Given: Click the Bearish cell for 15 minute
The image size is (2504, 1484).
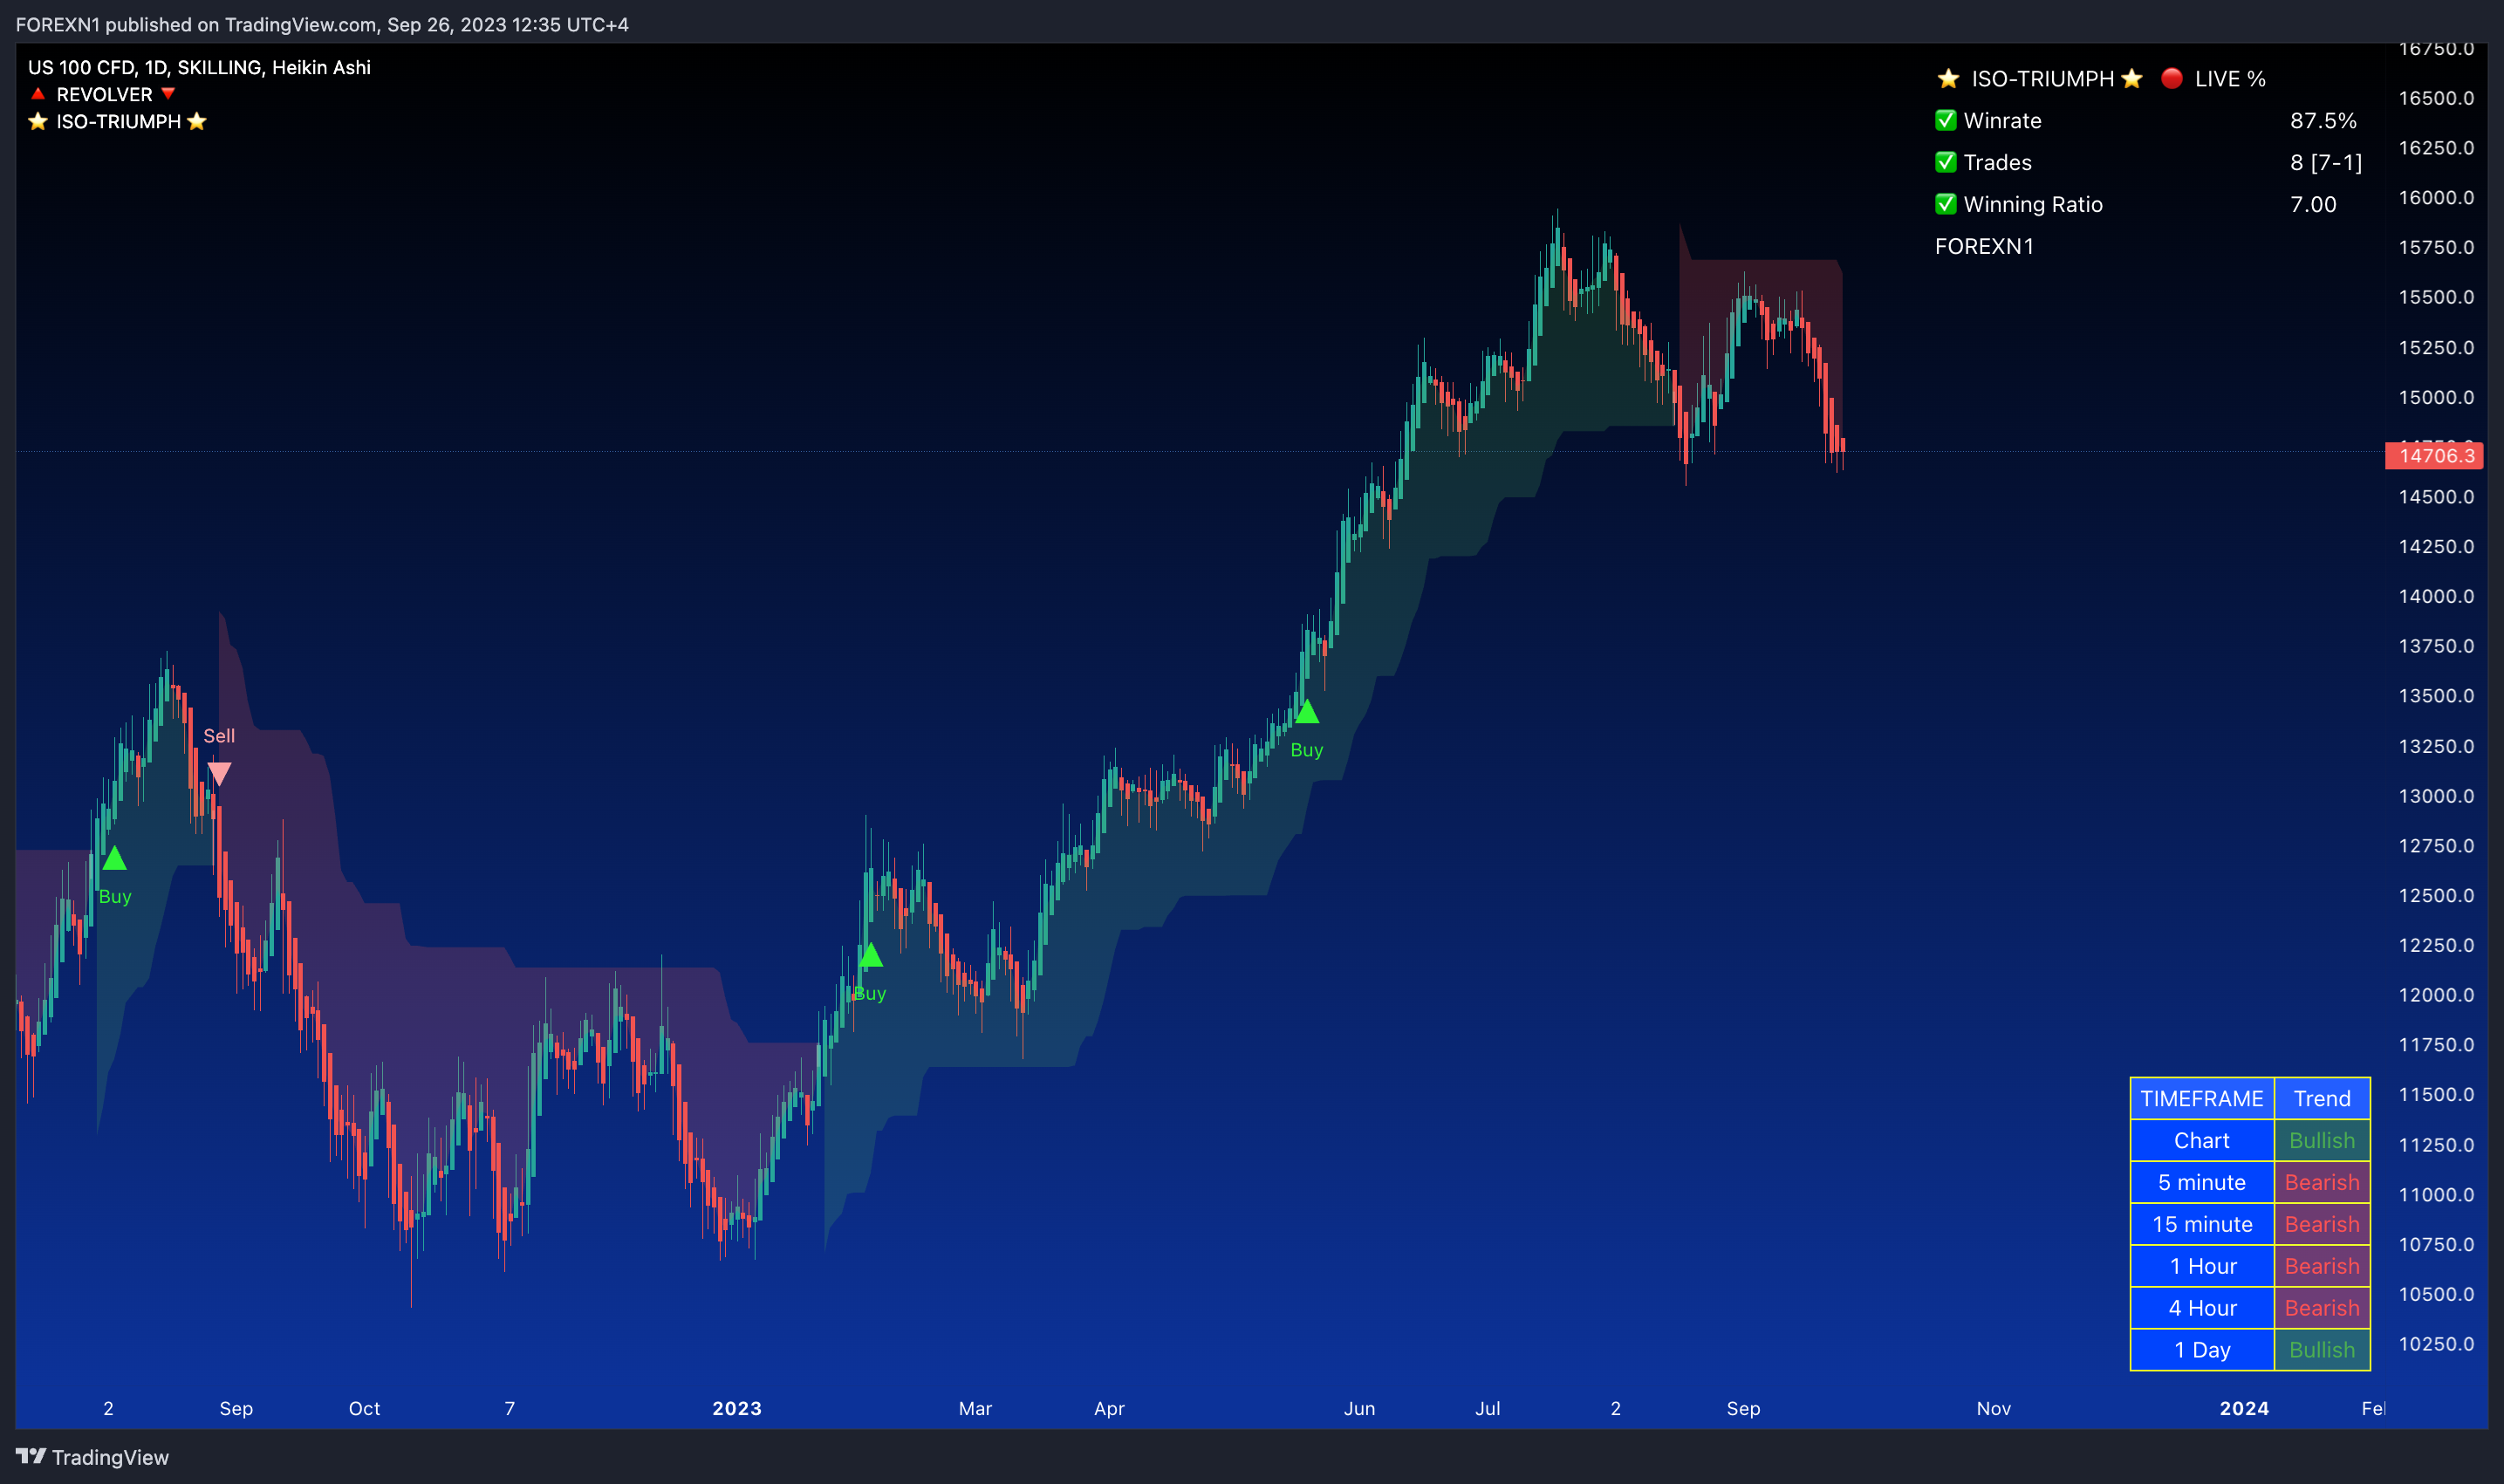Looking at the screenshot, I should 2322,1224.
